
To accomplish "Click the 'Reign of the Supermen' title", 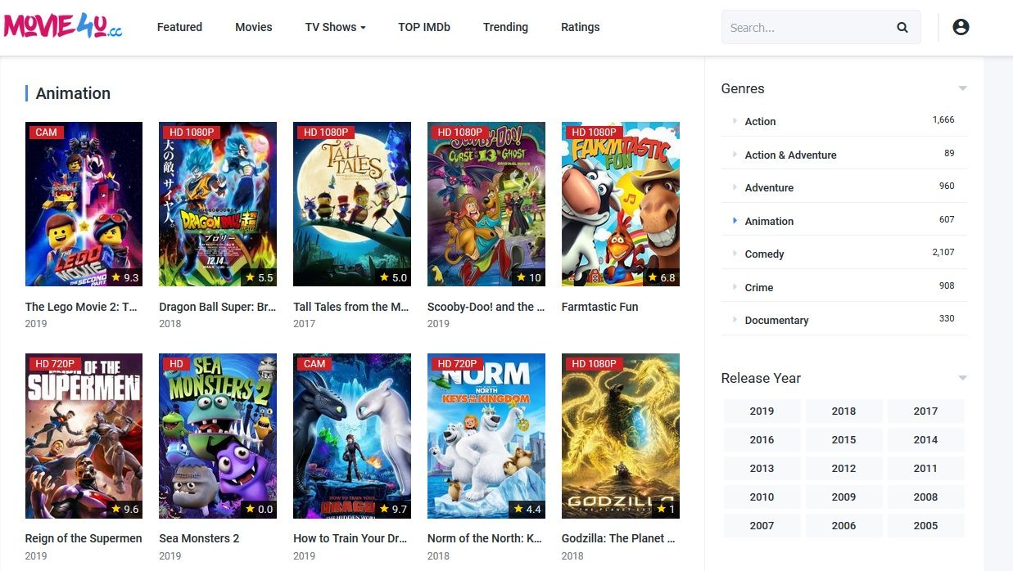I will point(84,538).
